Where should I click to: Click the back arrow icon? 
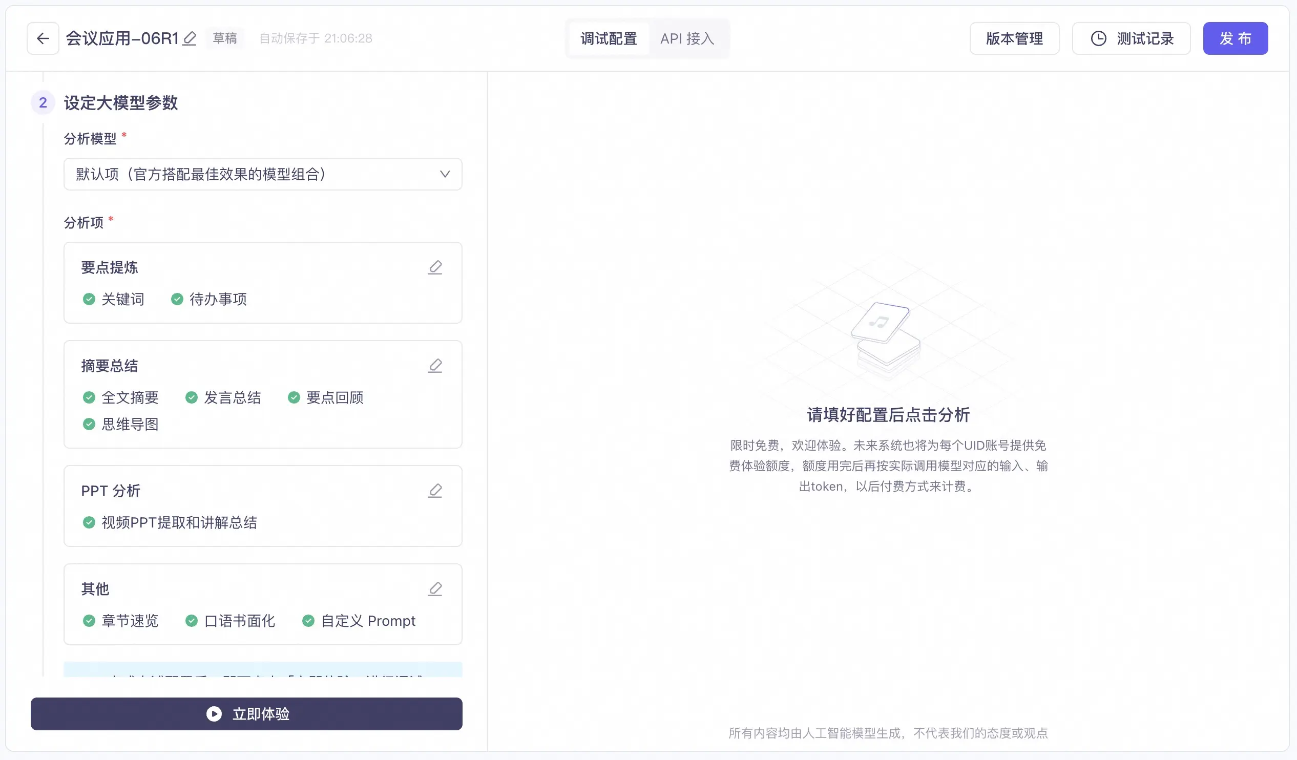coord(43,38)
